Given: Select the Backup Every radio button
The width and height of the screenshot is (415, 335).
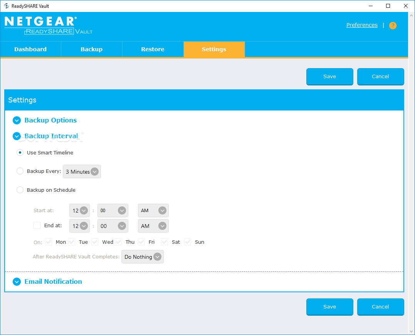Looking at the screenshot, I should click(x=20, y=171).
